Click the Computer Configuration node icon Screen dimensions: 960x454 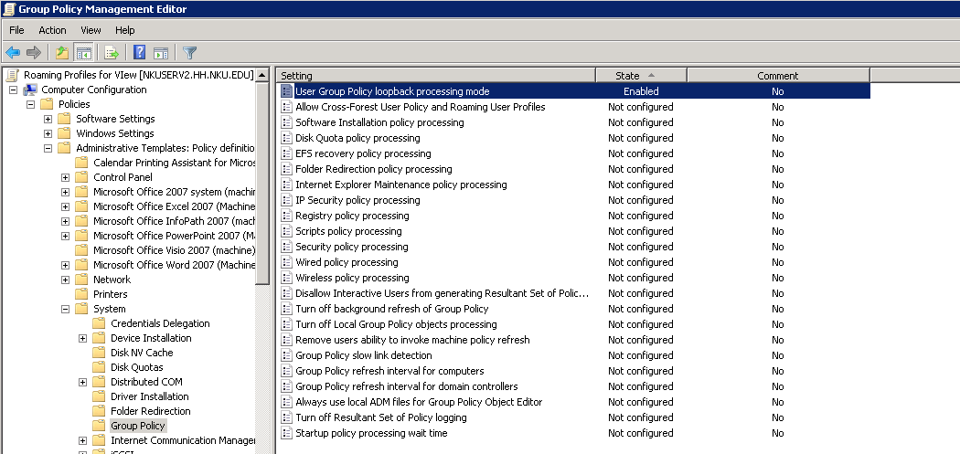coord(30,90)
